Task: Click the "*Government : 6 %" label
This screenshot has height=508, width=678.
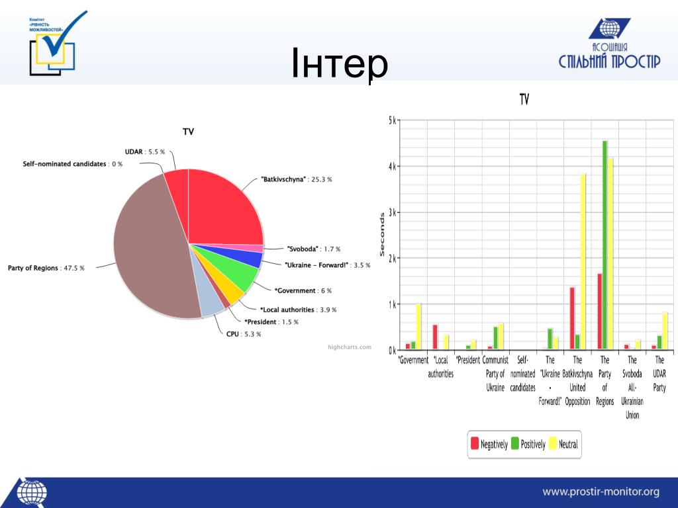Action: pos(303,290)
